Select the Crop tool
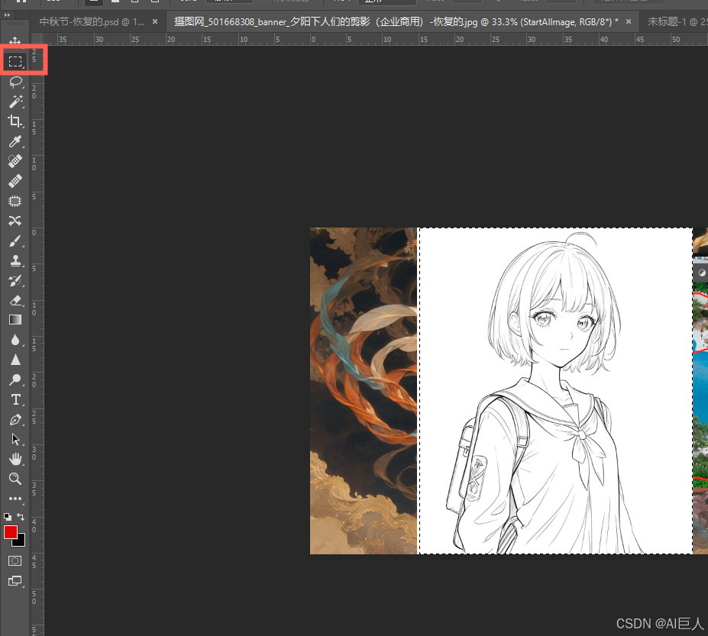Image resolution: width=708 pixels, height=636 pixels. tap(15, 121)
